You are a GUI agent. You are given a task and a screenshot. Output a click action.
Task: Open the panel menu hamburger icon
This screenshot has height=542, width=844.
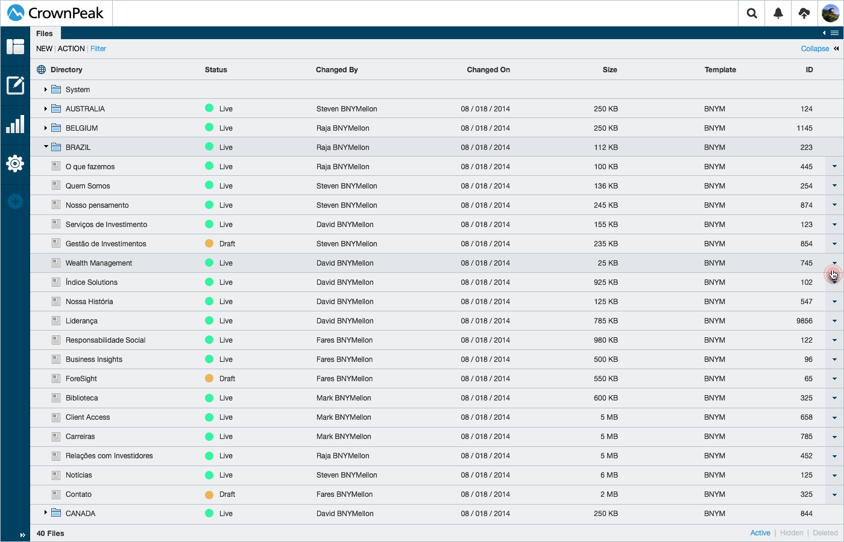tap(835, 33)
